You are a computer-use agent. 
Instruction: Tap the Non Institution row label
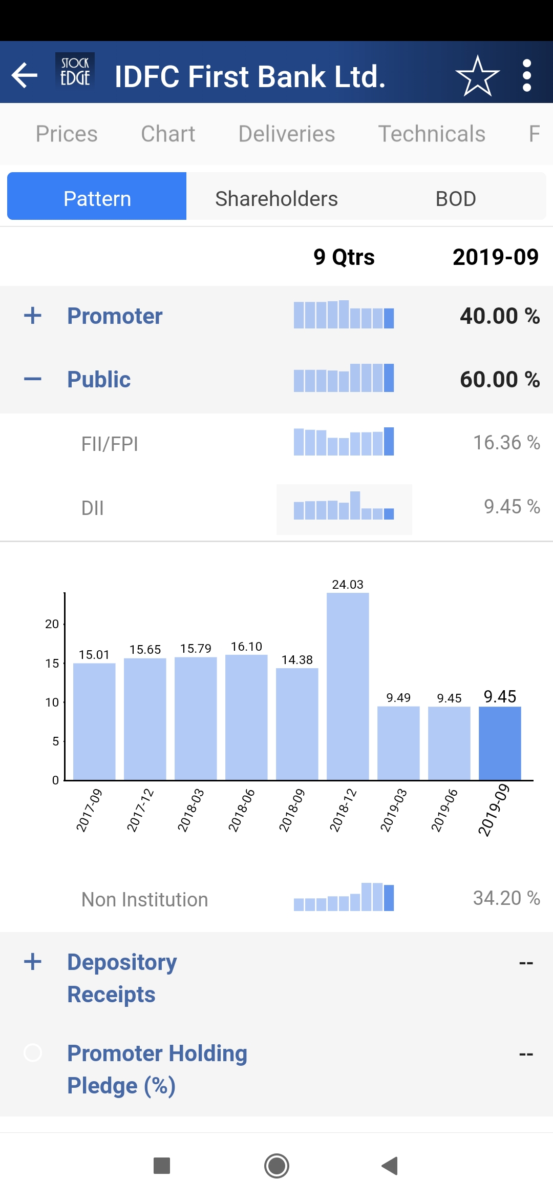click(145, 900)
